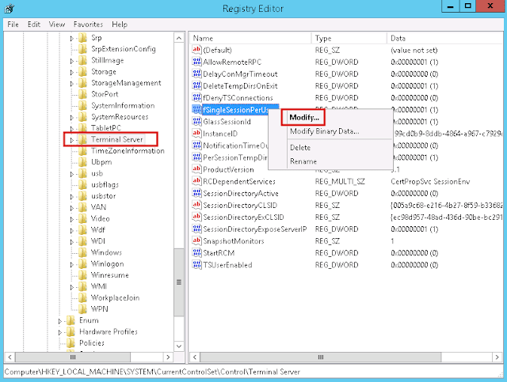Choose Modify... from the context menu
The height and width of the screenshot is (382, 507).
[x=303, y=118]
